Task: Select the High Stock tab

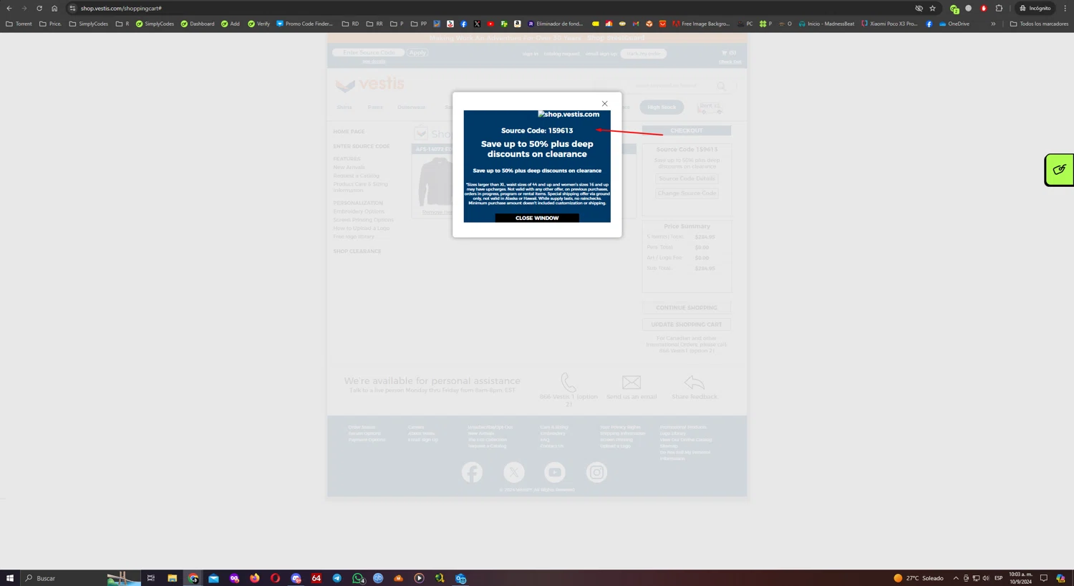Action: (x=662, y=107)
